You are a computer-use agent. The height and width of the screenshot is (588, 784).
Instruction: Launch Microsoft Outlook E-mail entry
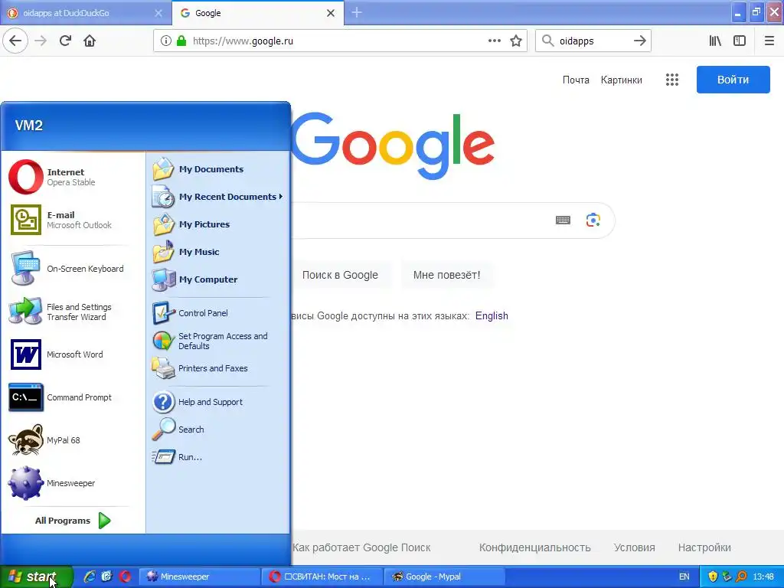[x=73, y=220]
